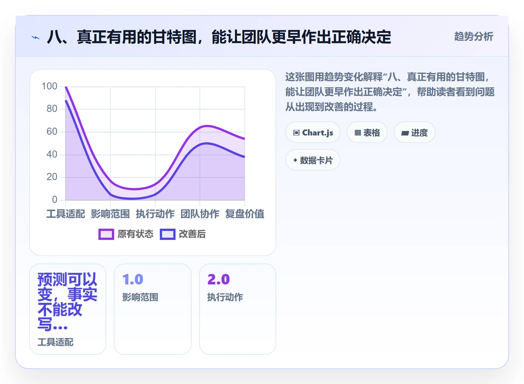The width and height of the screenshot is (524, 384).
Task: Select the Chart.js tag chip
Action: click(x=313, y=132)
